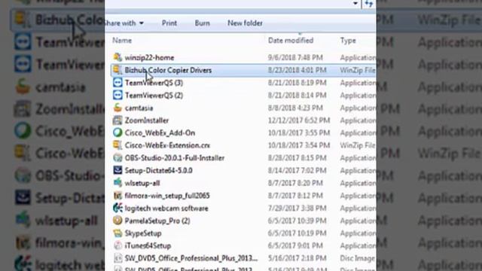
Task: Select the winzip22-home file name
Action: [149, 57]
